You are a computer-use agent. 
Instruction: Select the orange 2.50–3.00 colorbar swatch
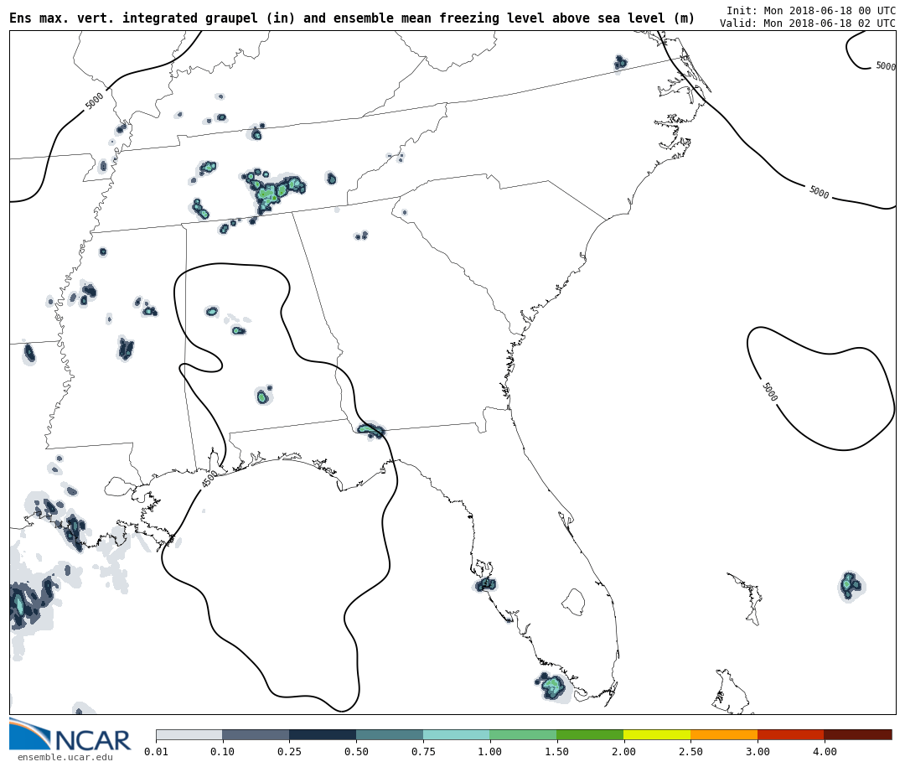coord(723,734)
